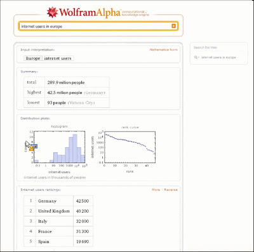Screen dimensions: 254x252
Task: Select the 'Europe' interpretation token
Action: pyautogui.click(x=33, y=58)
